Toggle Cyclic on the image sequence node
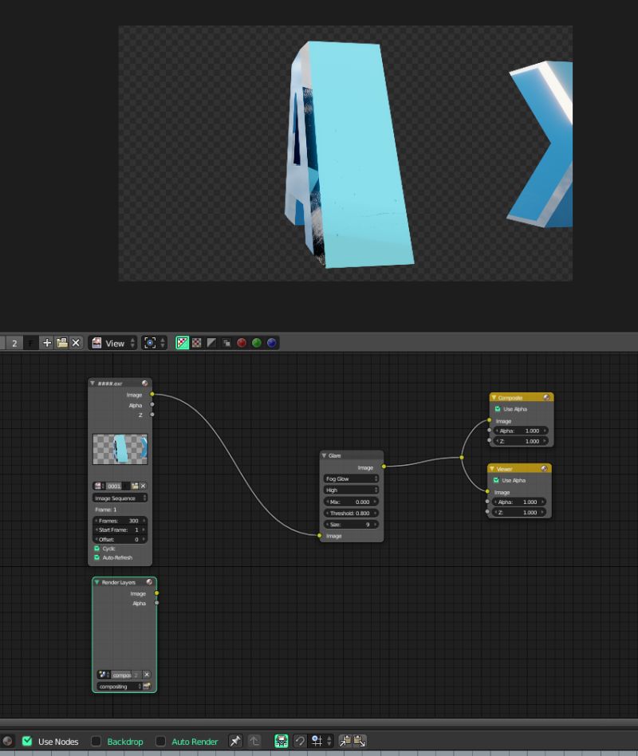The height and width of the screenshot is (756, 638). click(x=96, y=549)
